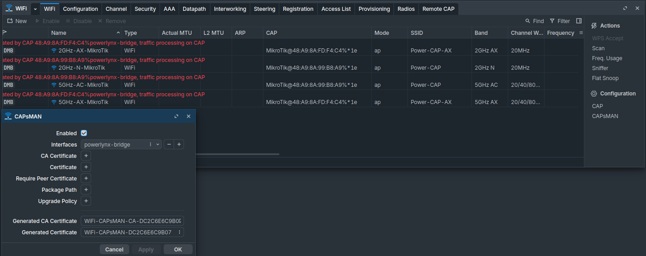Toggle the side panel layout icon
The image size is (646, 256).
tap(579, 21)
